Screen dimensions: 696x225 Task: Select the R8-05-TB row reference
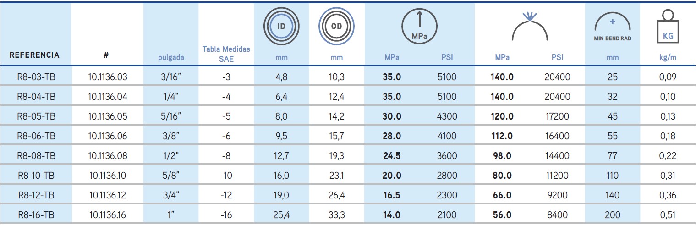pyautogui.click(x=36, y=116)
